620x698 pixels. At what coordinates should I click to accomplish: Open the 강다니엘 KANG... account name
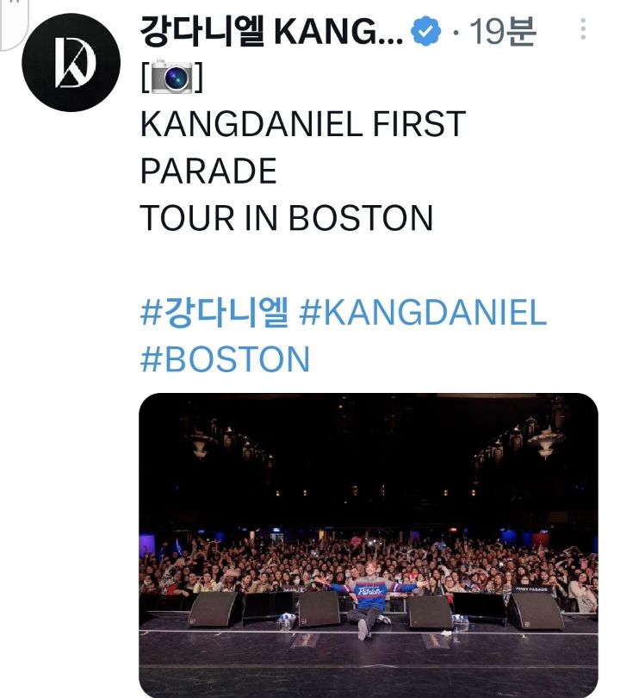click(x=271, y=34)
